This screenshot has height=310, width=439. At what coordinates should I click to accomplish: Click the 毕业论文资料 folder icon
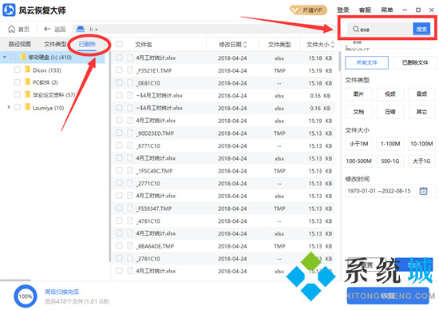click(27, 94)
